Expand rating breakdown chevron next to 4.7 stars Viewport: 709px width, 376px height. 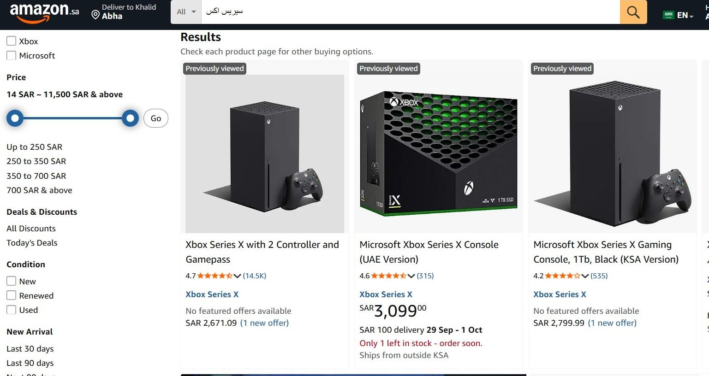coord(238,276)
